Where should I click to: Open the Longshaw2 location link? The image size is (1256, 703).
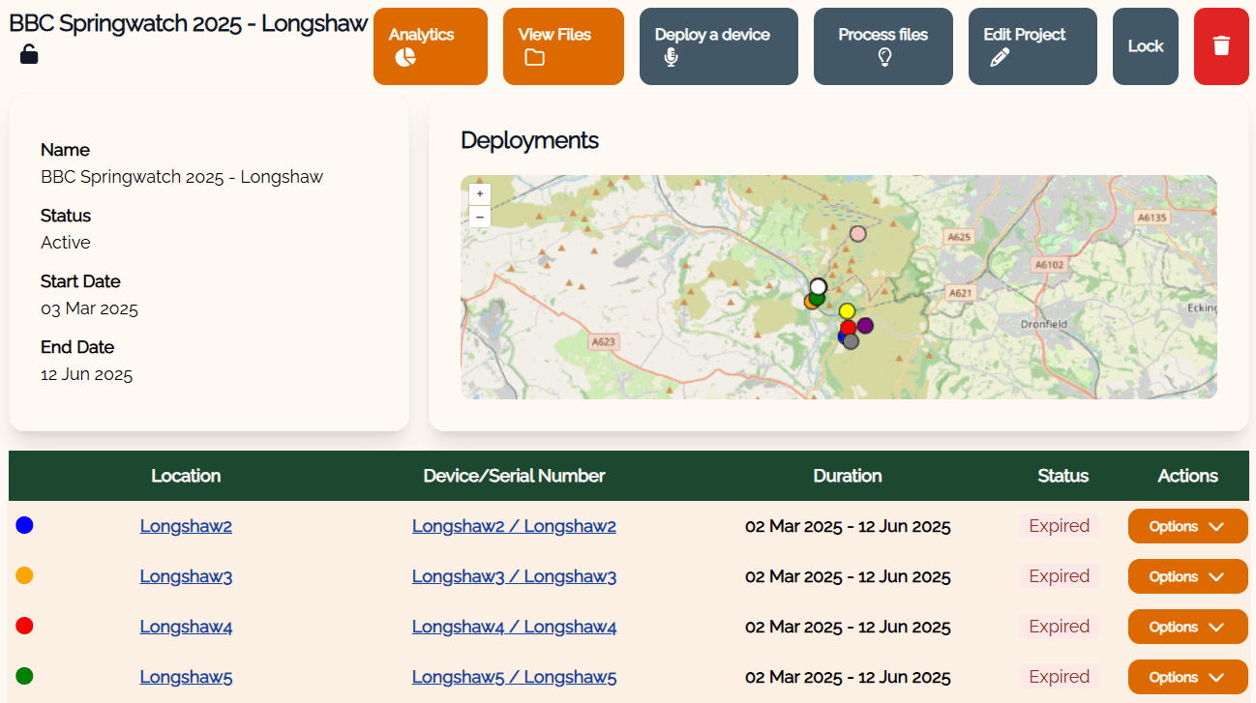pyautogui.click(x=186, y=526)
